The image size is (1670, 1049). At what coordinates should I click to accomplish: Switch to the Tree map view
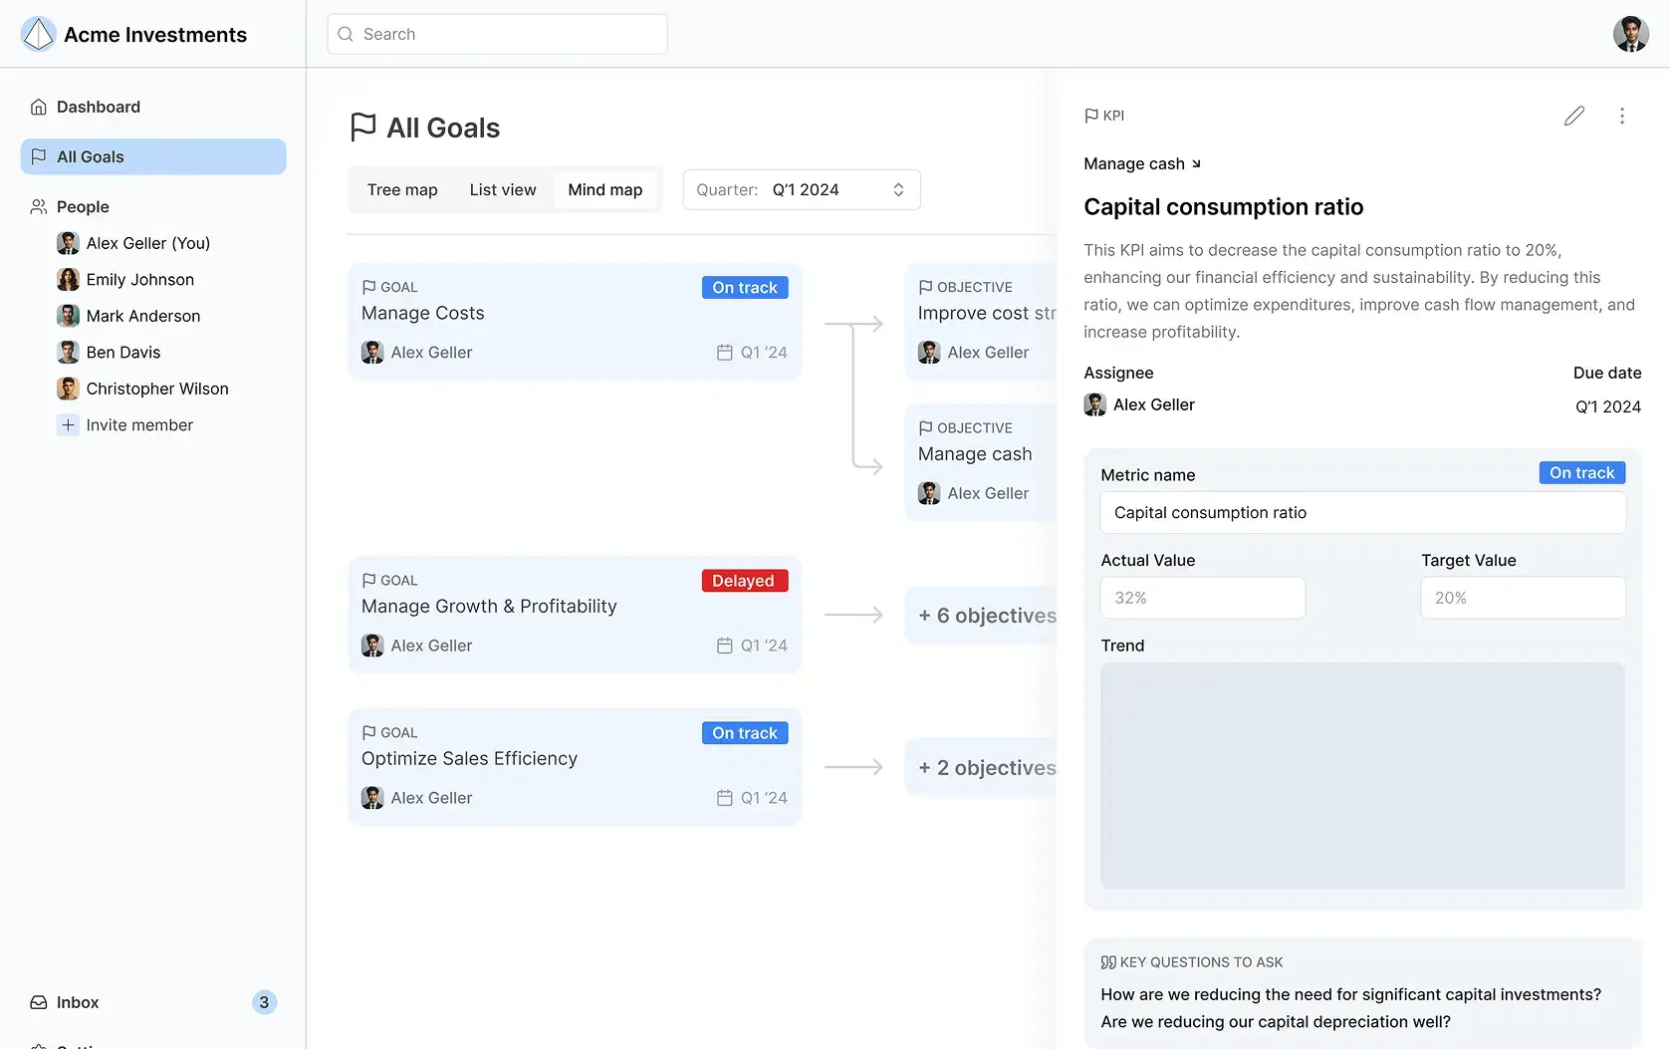tap(402, 189)
